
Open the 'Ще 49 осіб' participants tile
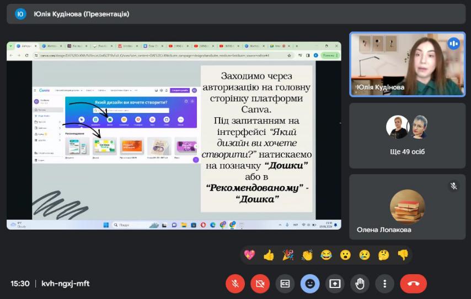pos(407,135)
